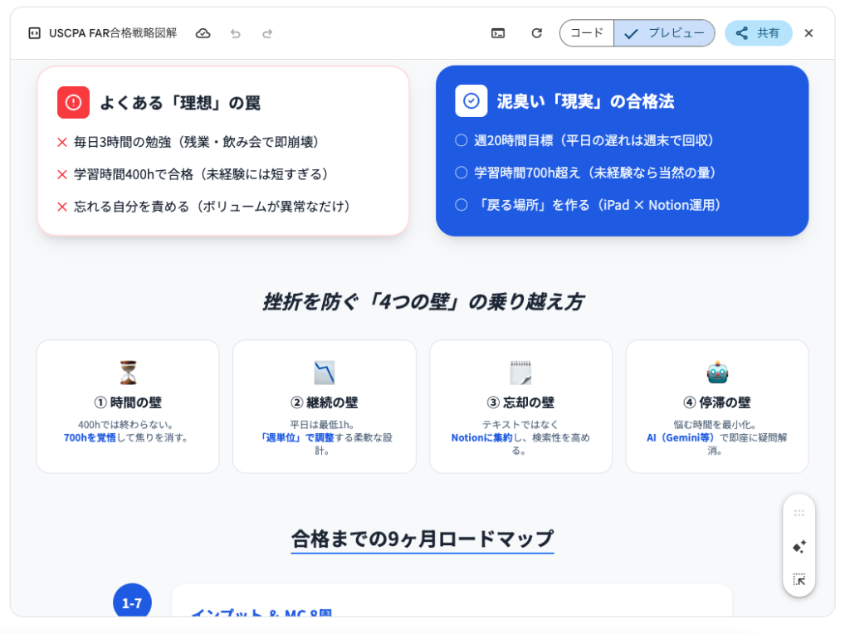
Task: Close the canvas panel with the X
Action: coord(808,33)
